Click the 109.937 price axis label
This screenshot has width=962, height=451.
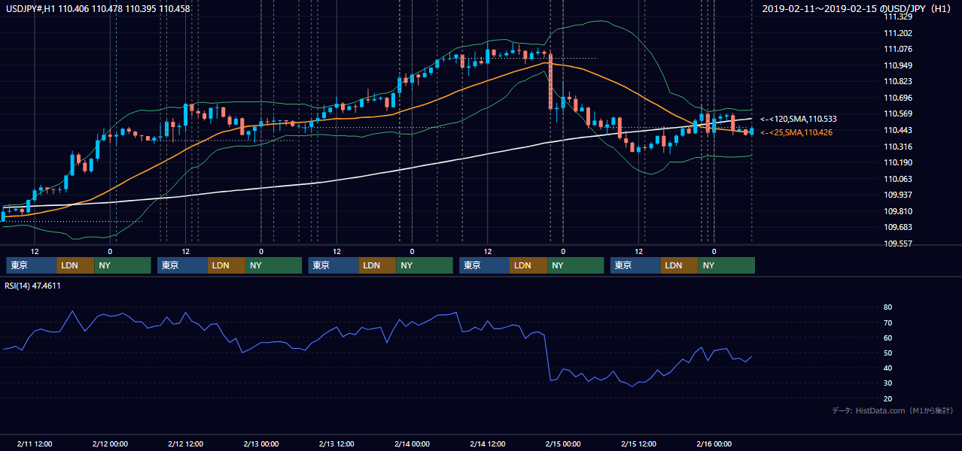(897, 195)
